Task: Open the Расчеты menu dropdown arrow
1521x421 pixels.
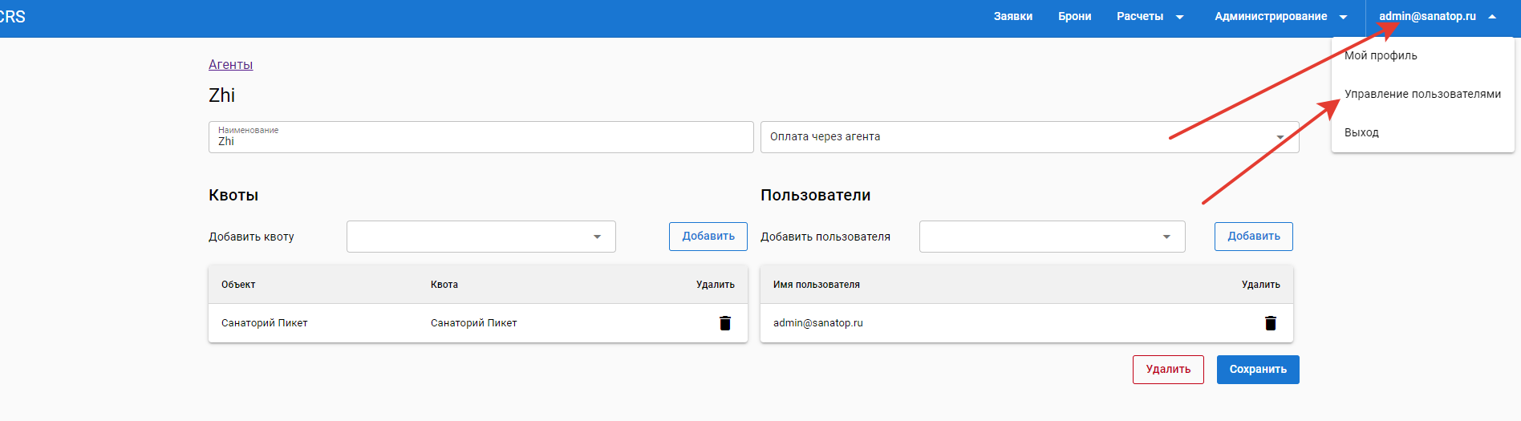Action: pyautogui.click(x=1179, y=17)
